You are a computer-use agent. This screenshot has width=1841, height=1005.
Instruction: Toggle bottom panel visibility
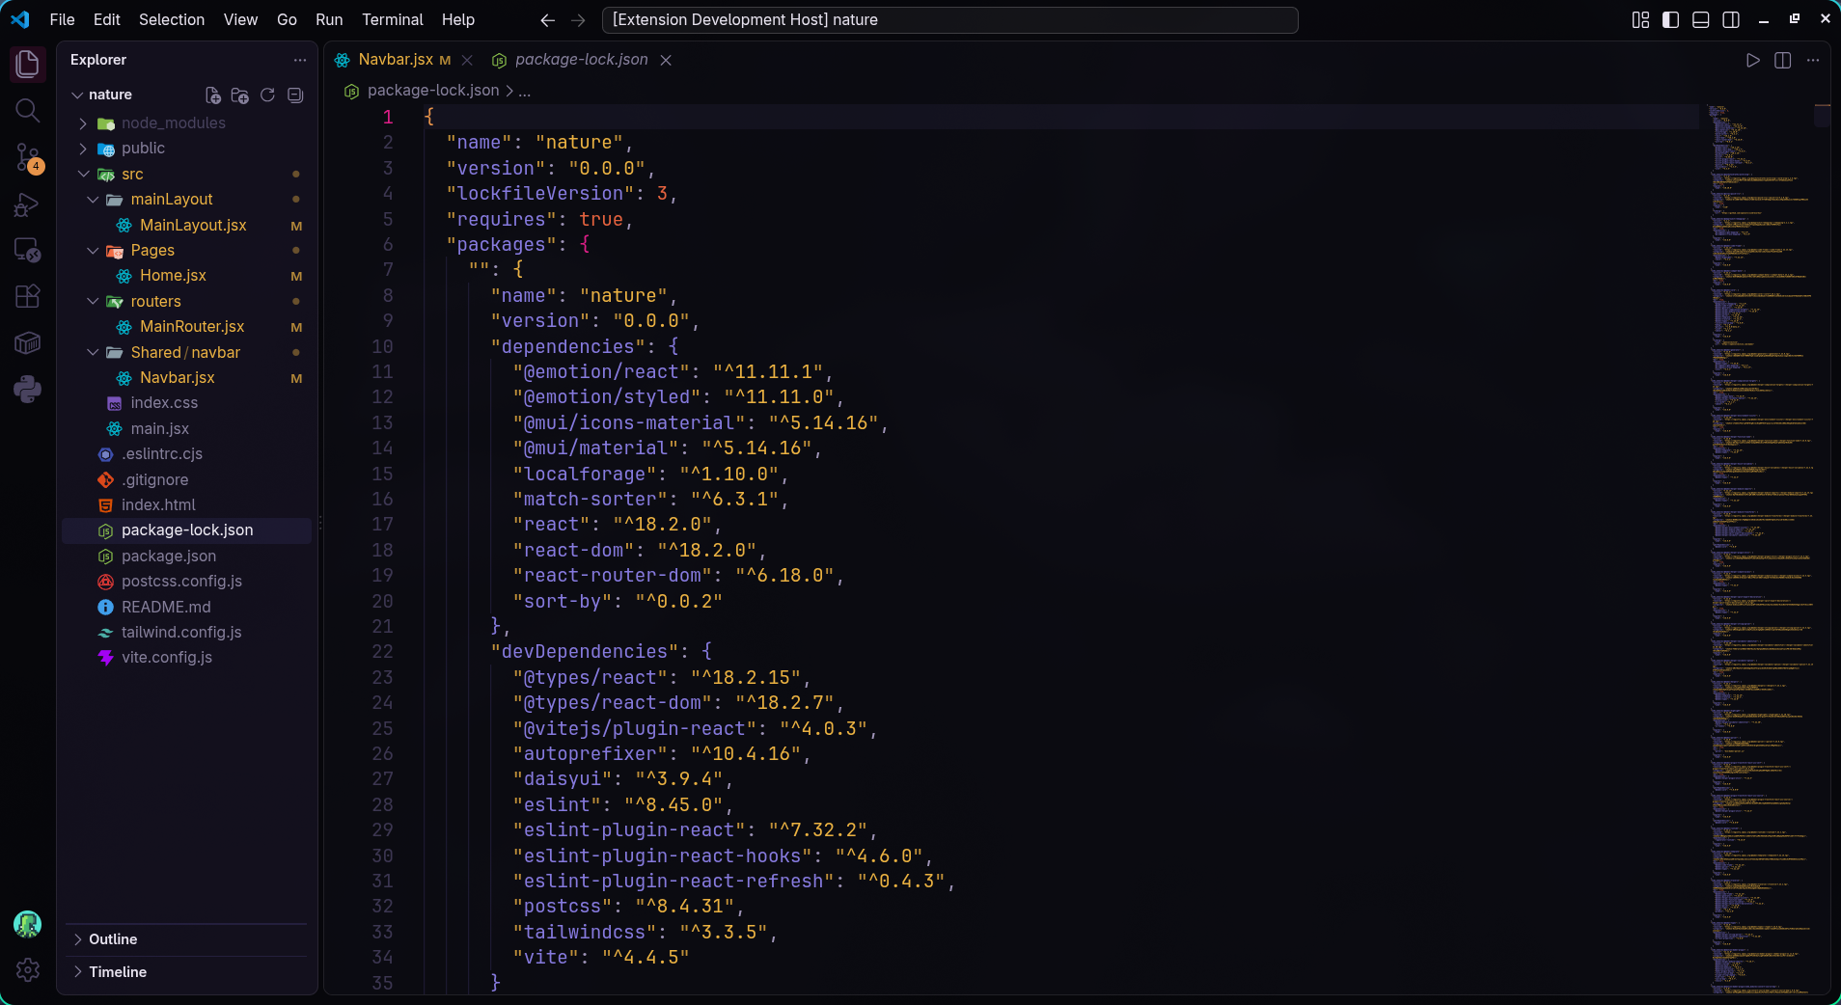click(1701, 20)
